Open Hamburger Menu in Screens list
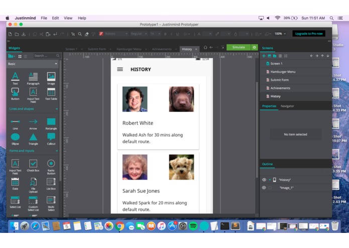349x248 pixels. coord(283,72)
